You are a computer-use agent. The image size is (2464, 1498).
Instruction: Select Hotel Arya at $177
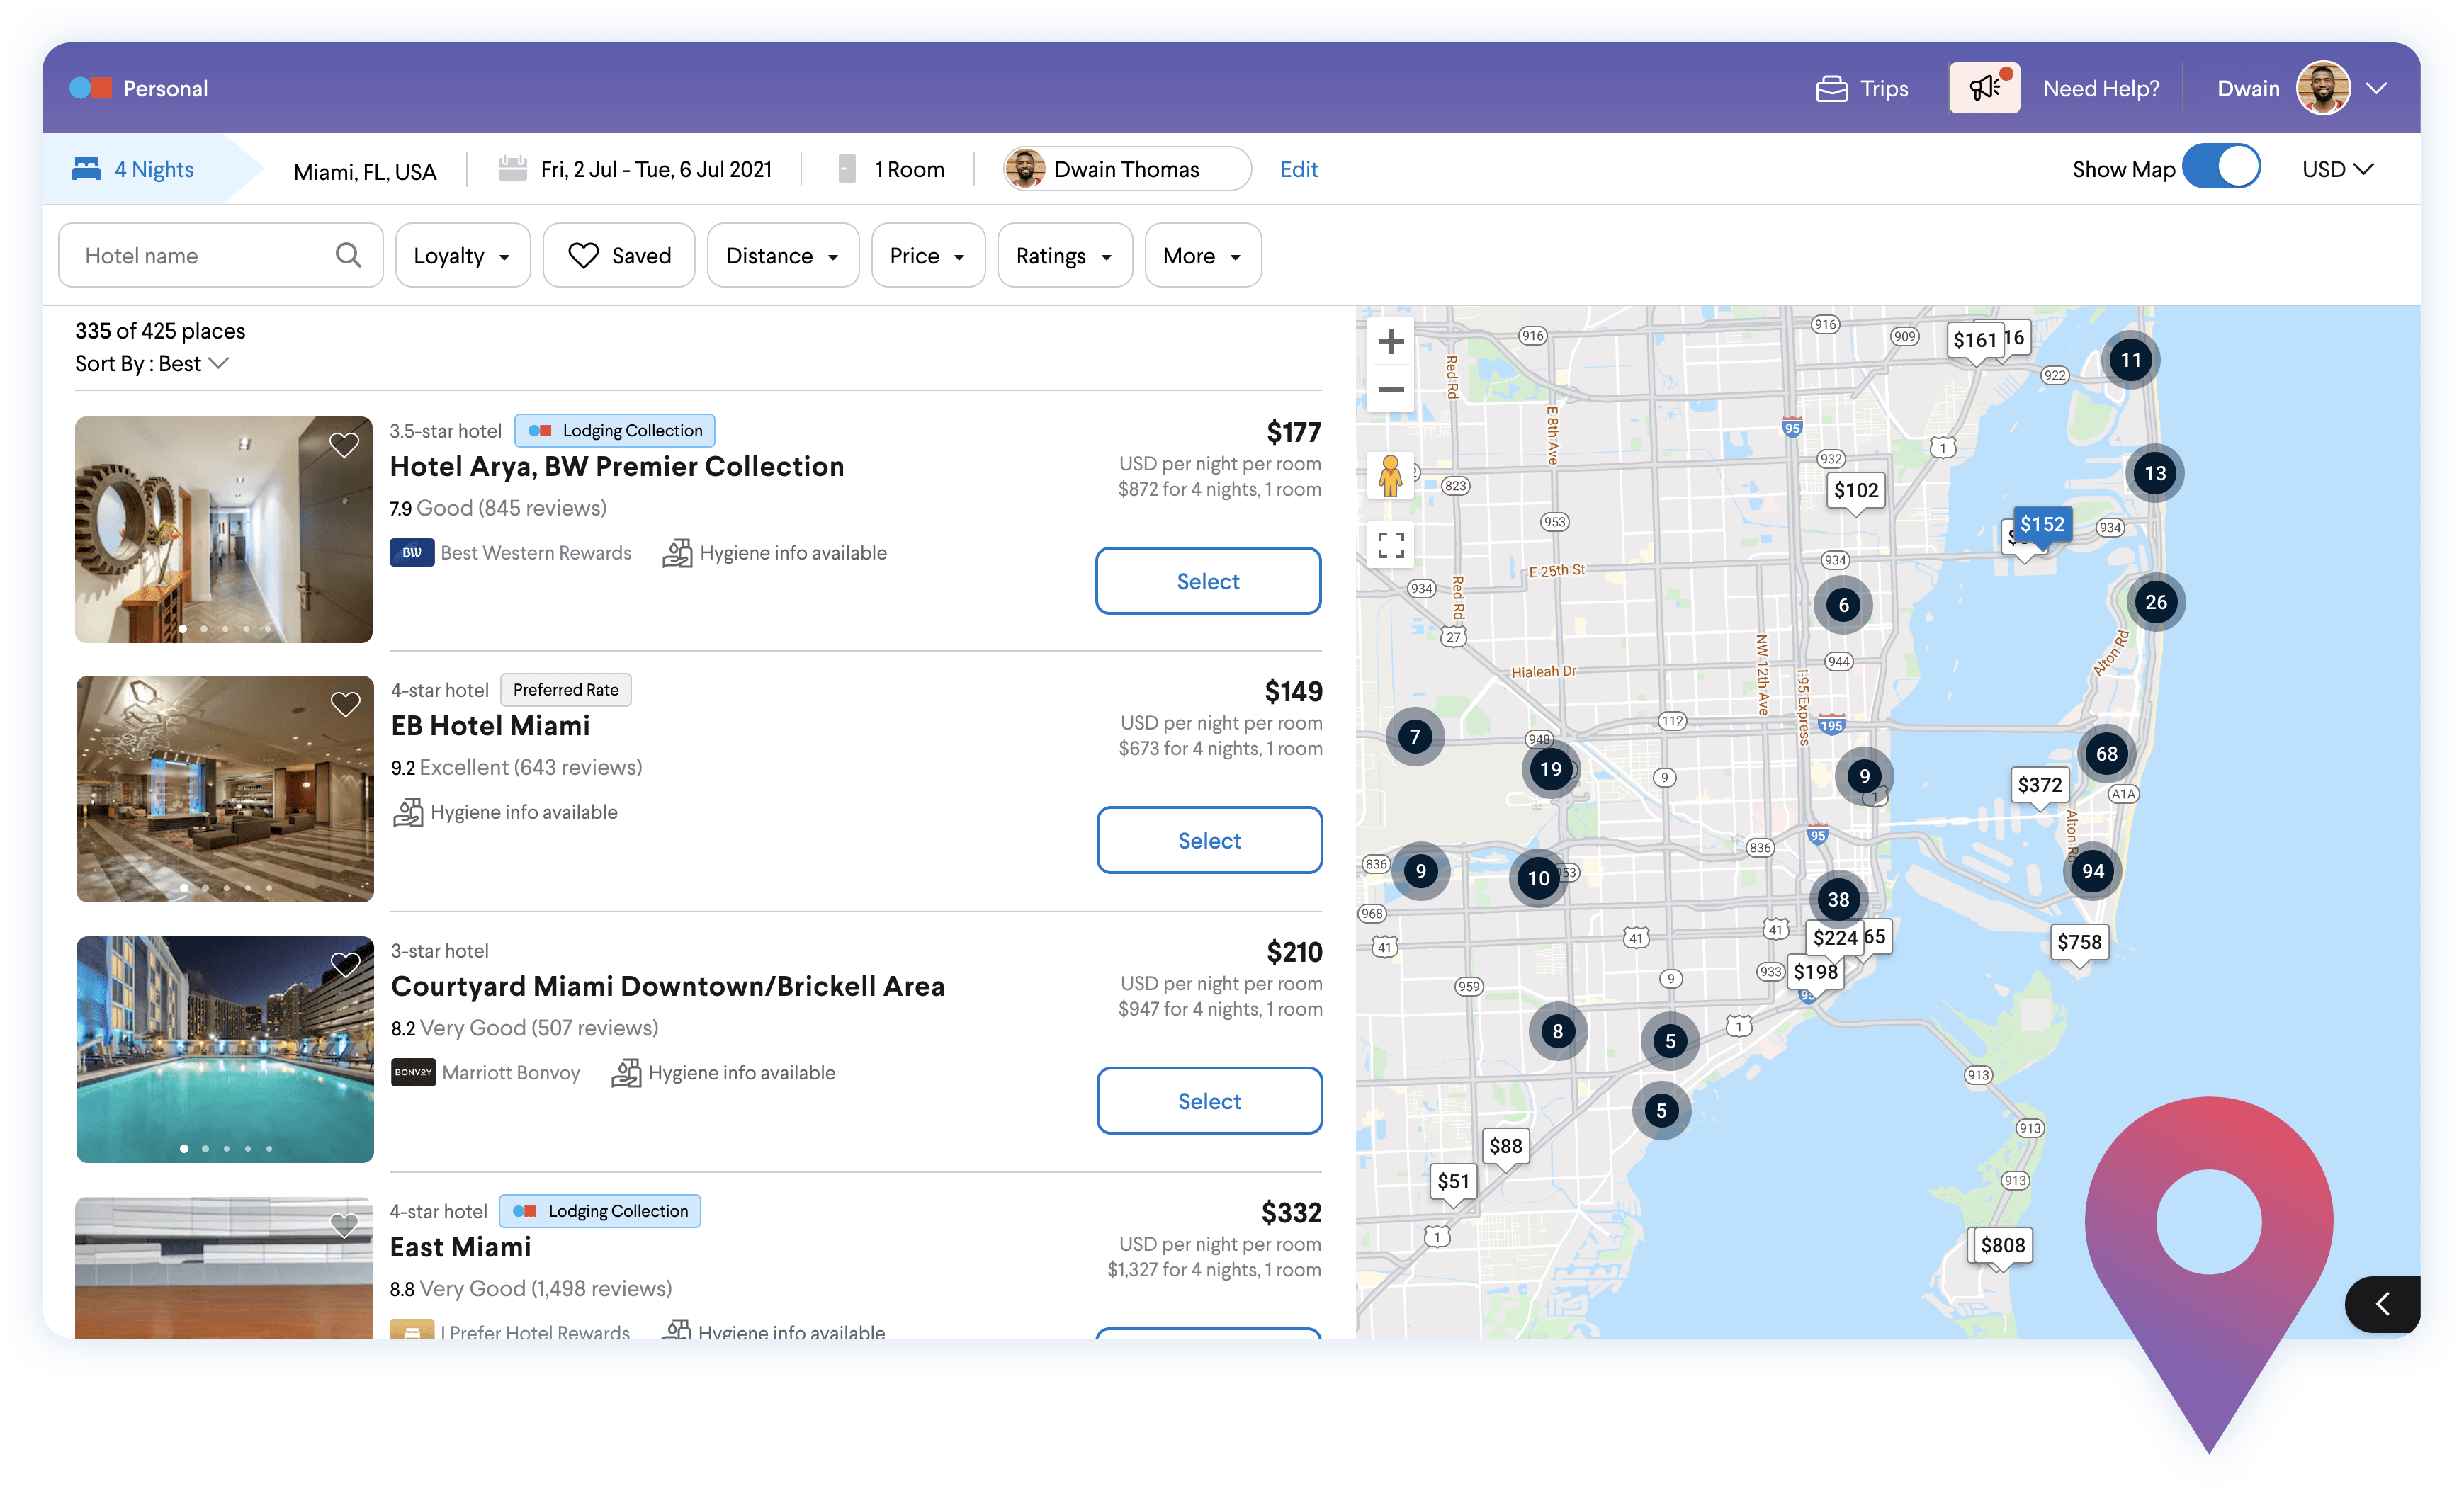click(1208, 581)
